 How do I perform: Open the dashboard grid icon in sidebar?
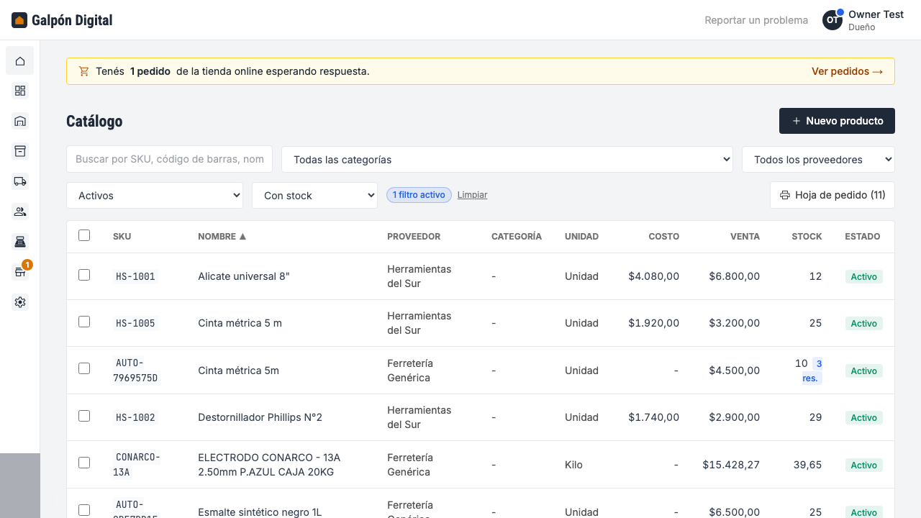(20, 91)
